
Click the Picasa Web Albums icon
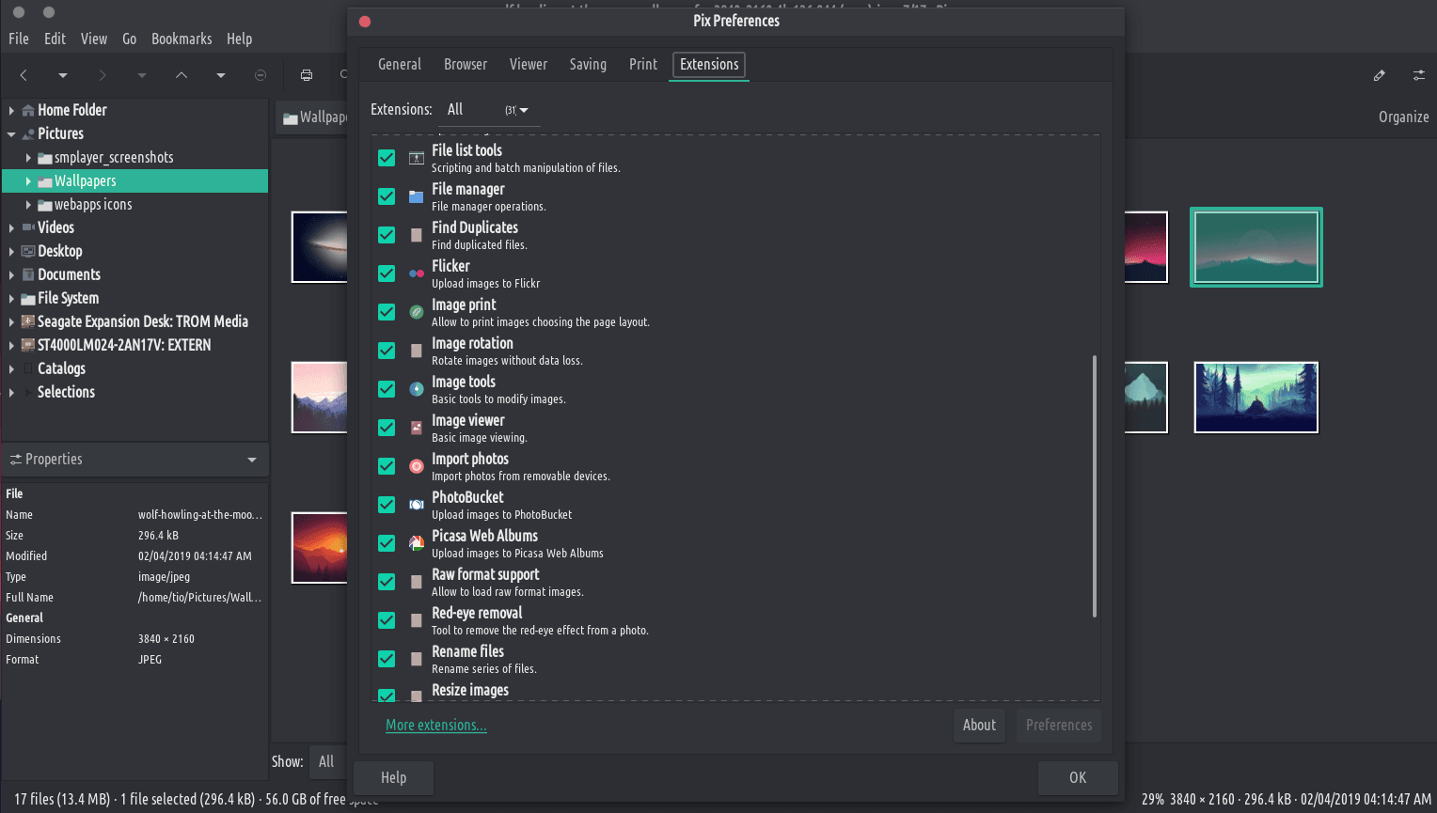pos(416,543)
